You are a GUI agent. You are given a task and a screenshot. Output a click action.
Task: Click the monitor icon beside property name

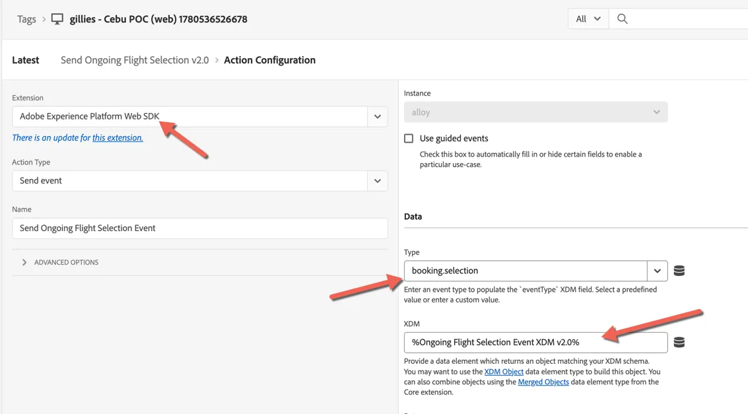point(57,19)
